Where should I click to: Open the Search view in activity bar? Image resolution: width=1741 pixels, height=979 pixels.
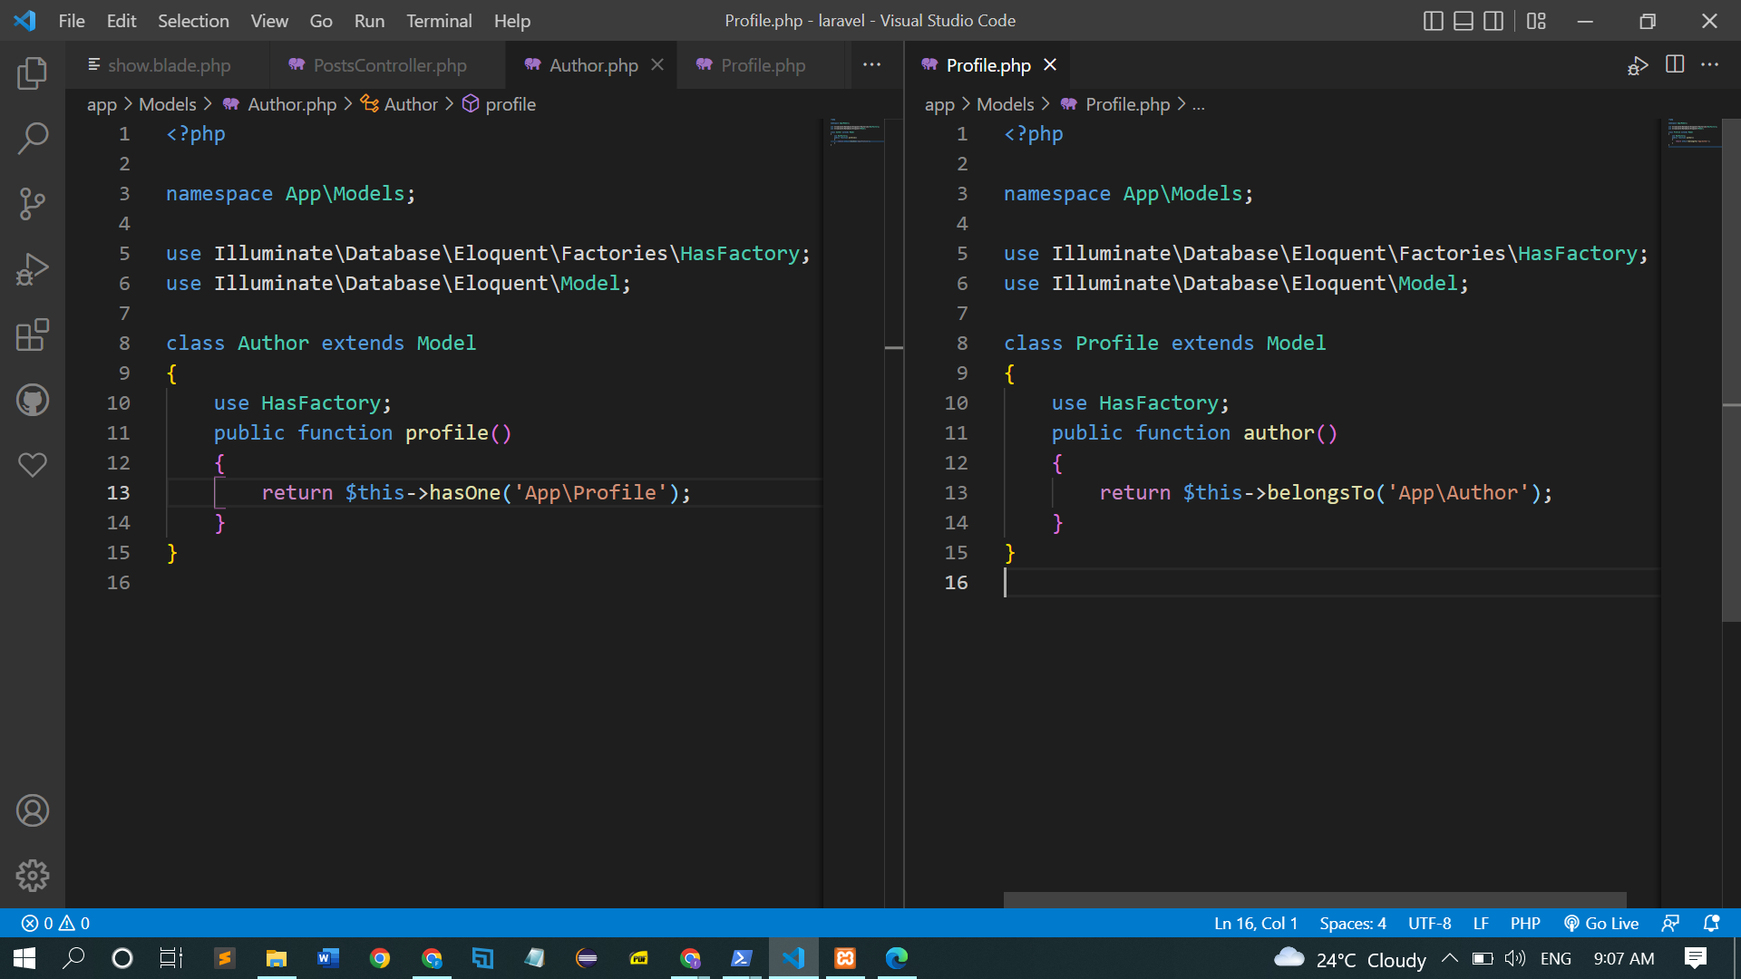33,139
